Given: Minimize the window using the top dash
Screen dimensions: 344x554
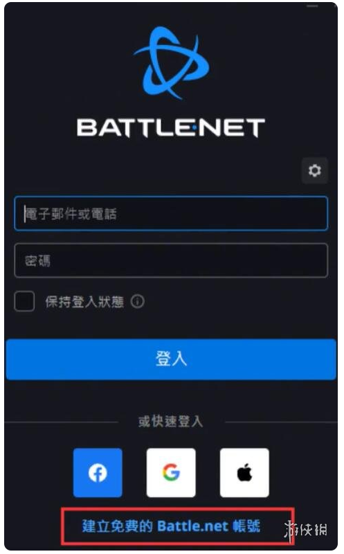Looking at the screenshot, I should pyautogui.click(x=313, y=6).
